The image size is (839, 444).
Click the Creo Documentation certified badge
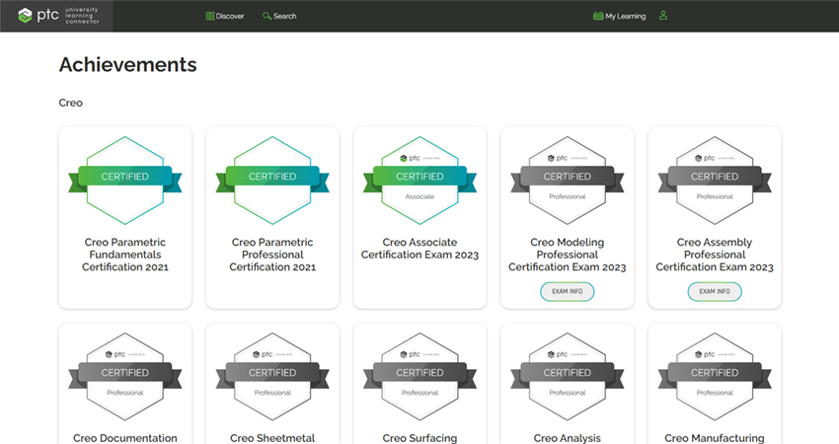click(124, 375)
